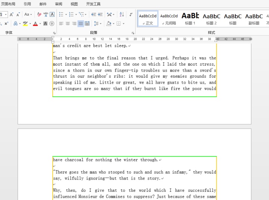Apply 标题 1 heading style
This screenshot has height=200, width=269.
click(190, 19)
